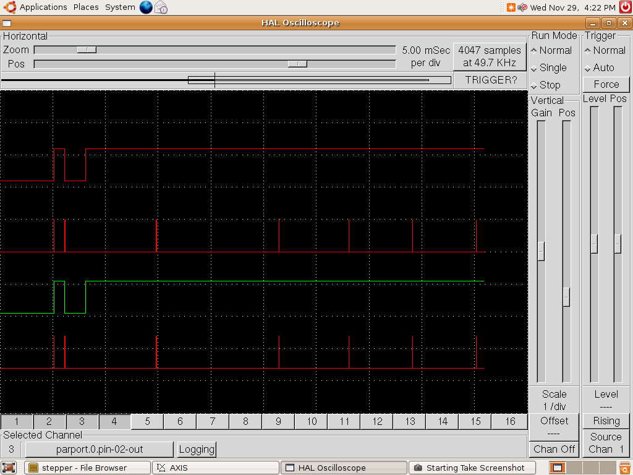Toggle channel 3 button

click(x=82, y=422)
